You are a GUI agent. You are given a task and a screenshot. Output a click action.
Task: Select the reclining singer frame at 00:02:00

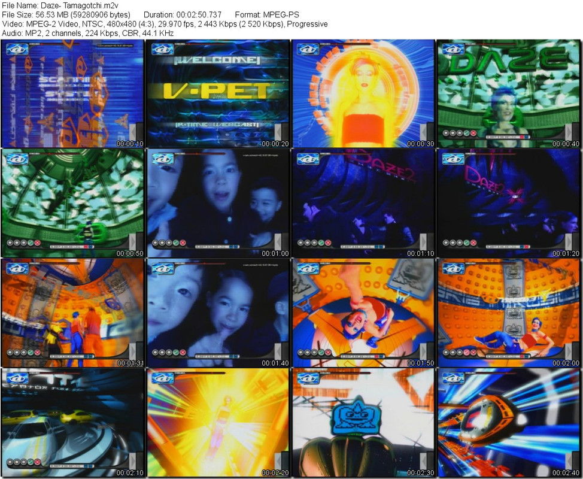pos(509,313)
